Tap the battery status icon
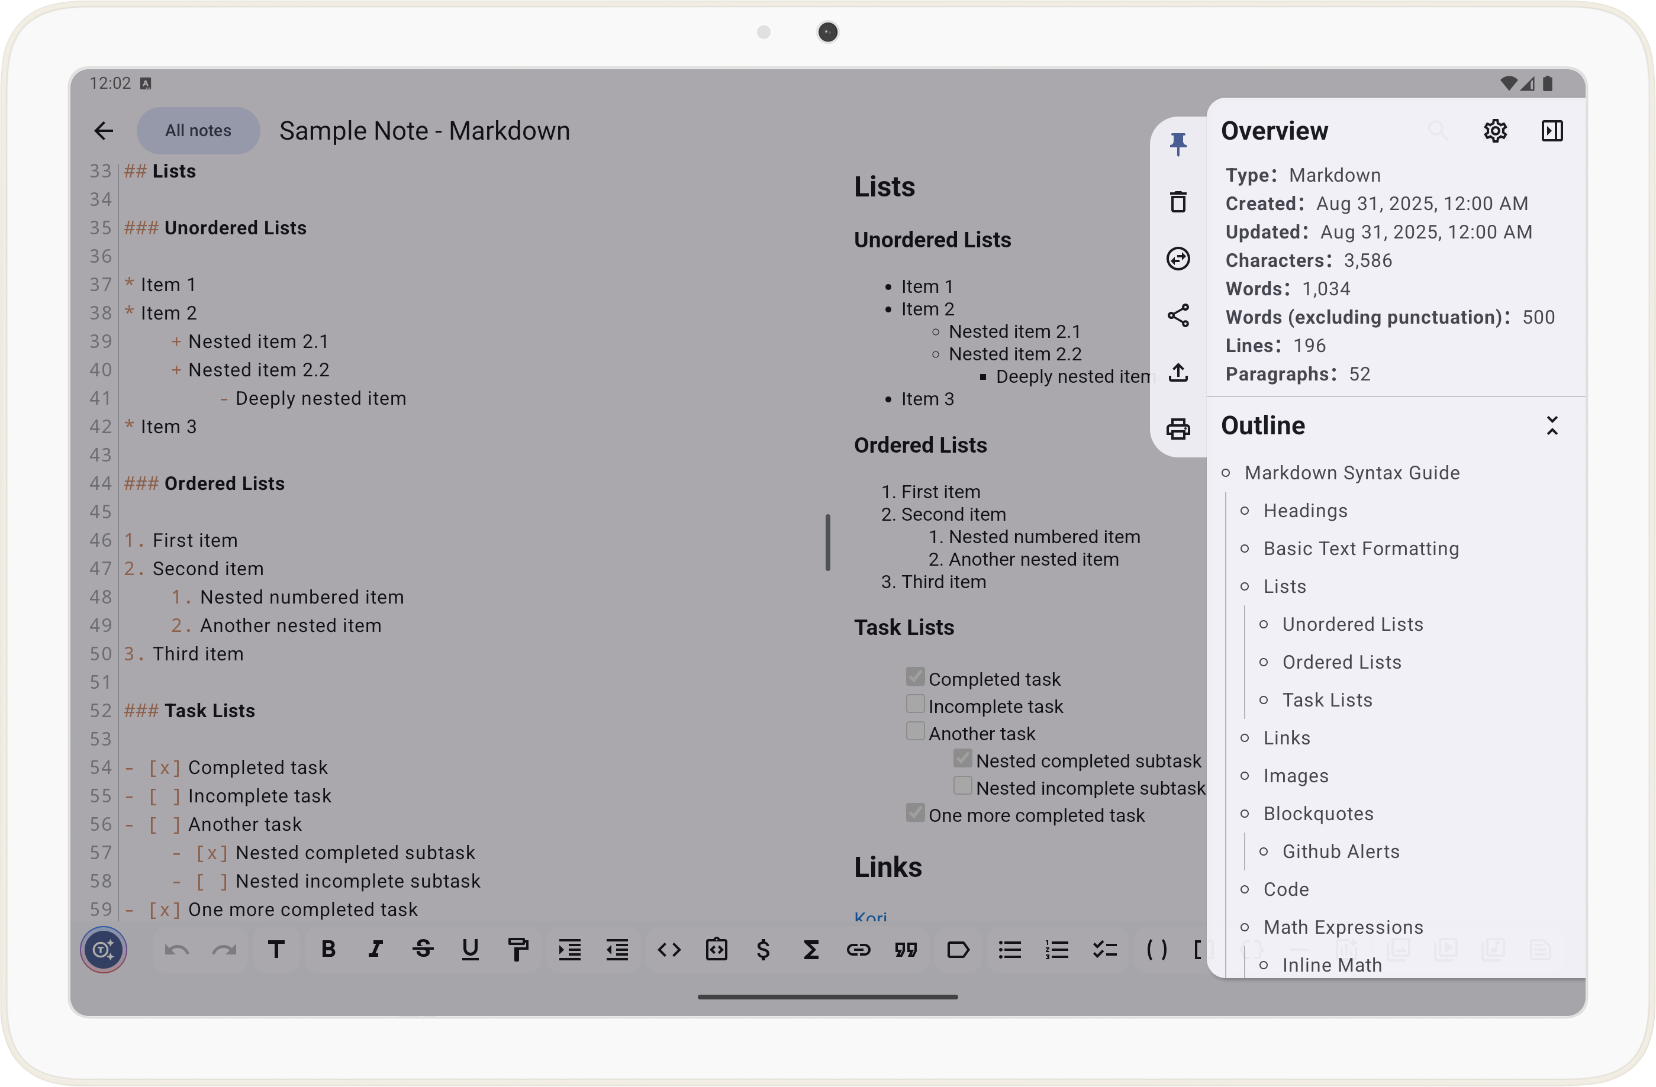Image resolution: width=1656 pixels, height=1087 pixels. point(1548,83)
